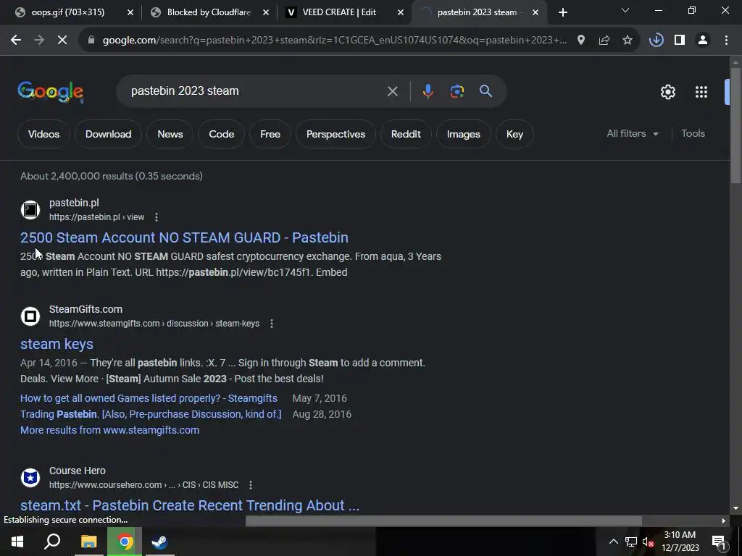Screen dimensions: 742x556
Task: Open the steam keys result
Action: [x=57, y=344]
